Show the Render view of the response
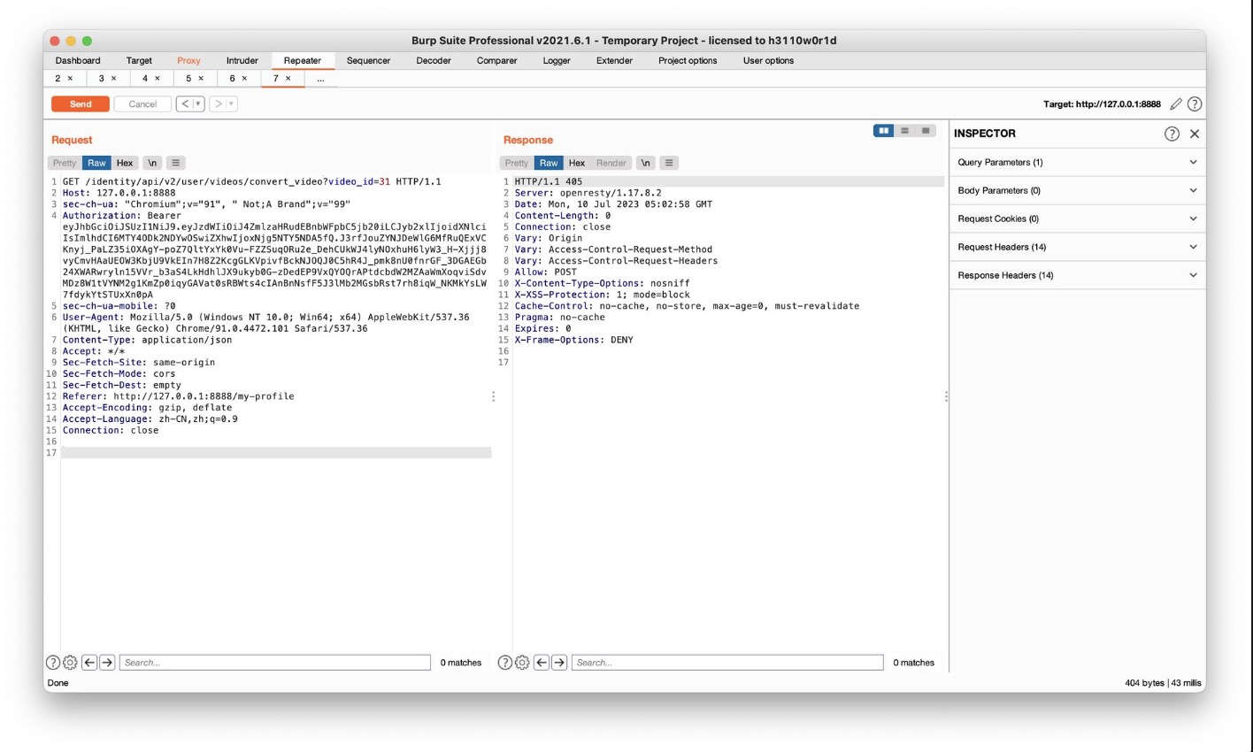This screenshot has height=752, width=1253. coord(611,163)
